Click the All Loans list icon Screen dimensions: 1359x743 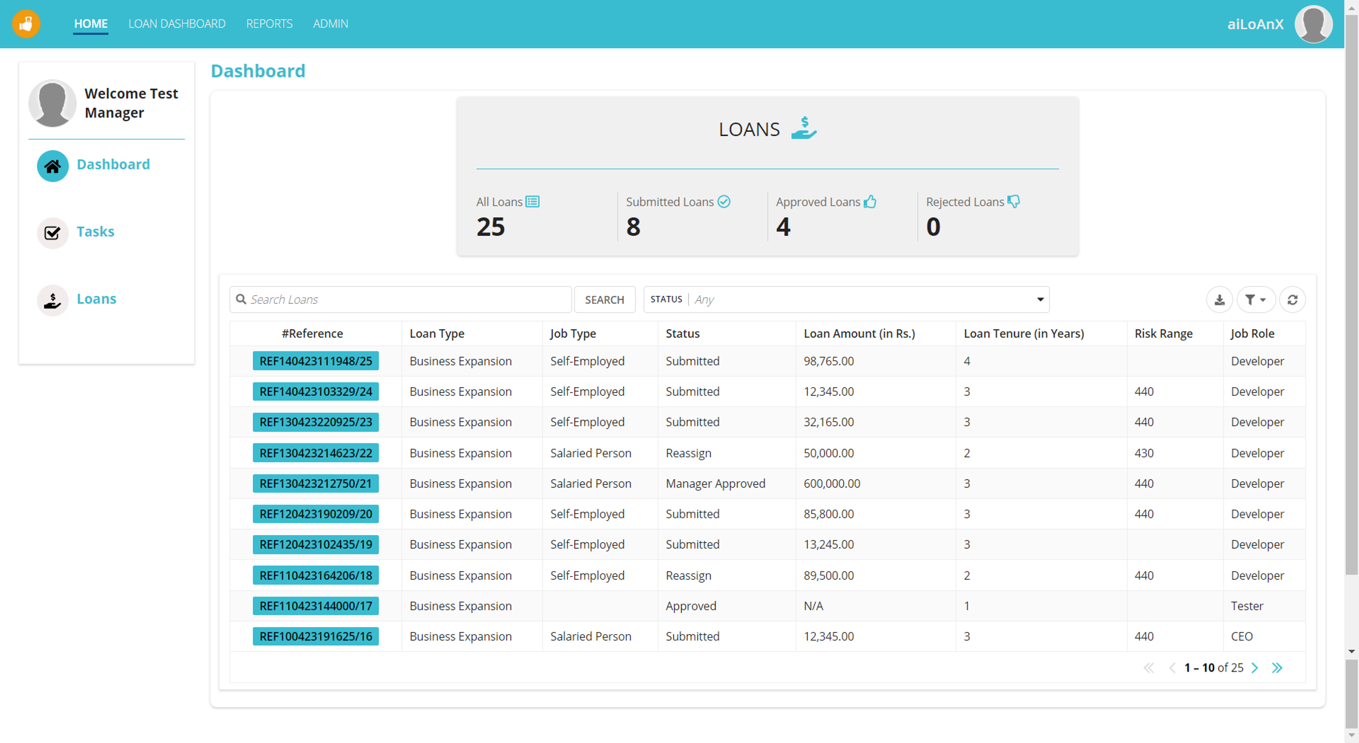(x=532, y=201)
